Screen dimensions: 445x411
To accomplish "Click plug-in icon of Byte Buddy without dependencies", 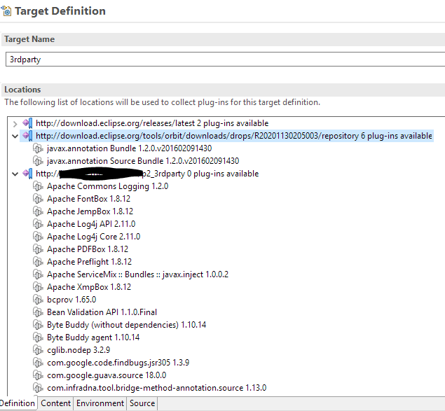I will (x=38, y=324).
